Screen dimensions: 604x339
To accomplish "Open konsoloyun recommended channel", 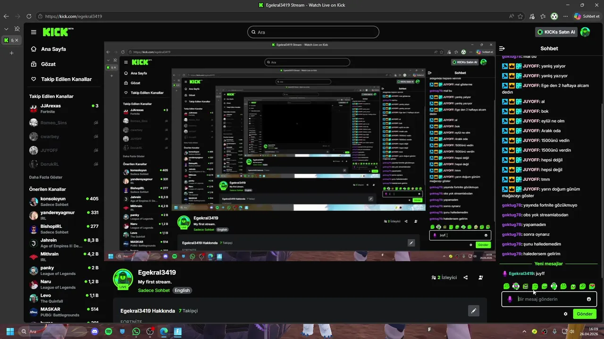I will 64,202.
